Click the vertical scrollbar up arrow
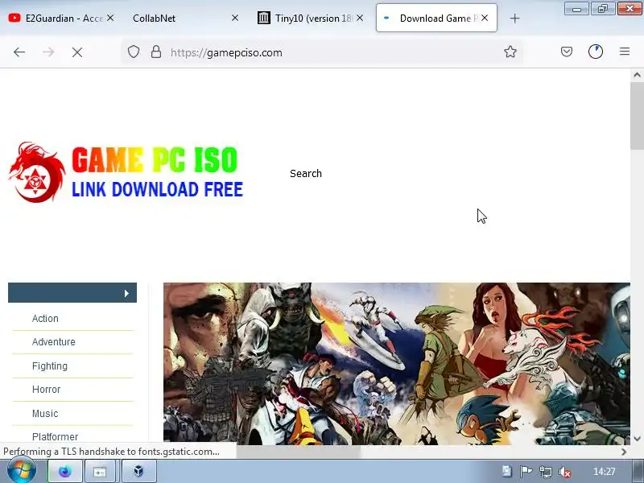Viewport: 644px width, 483px height. 637,75
